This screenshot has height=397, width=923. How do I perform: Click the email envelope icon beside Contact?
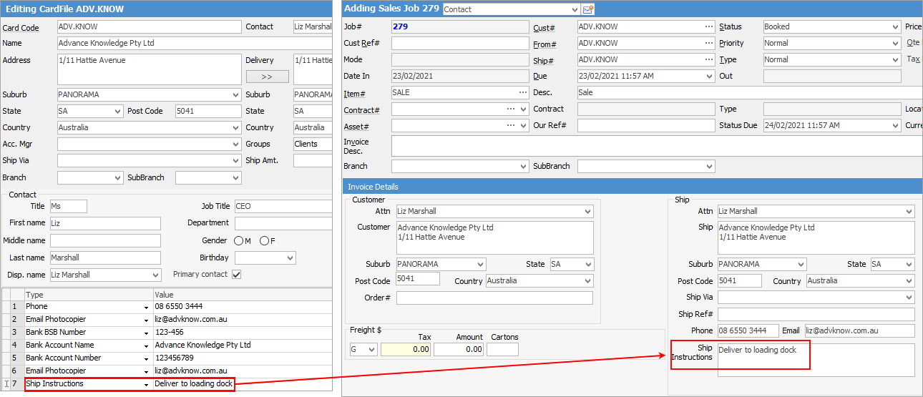[x=589, y=9]
